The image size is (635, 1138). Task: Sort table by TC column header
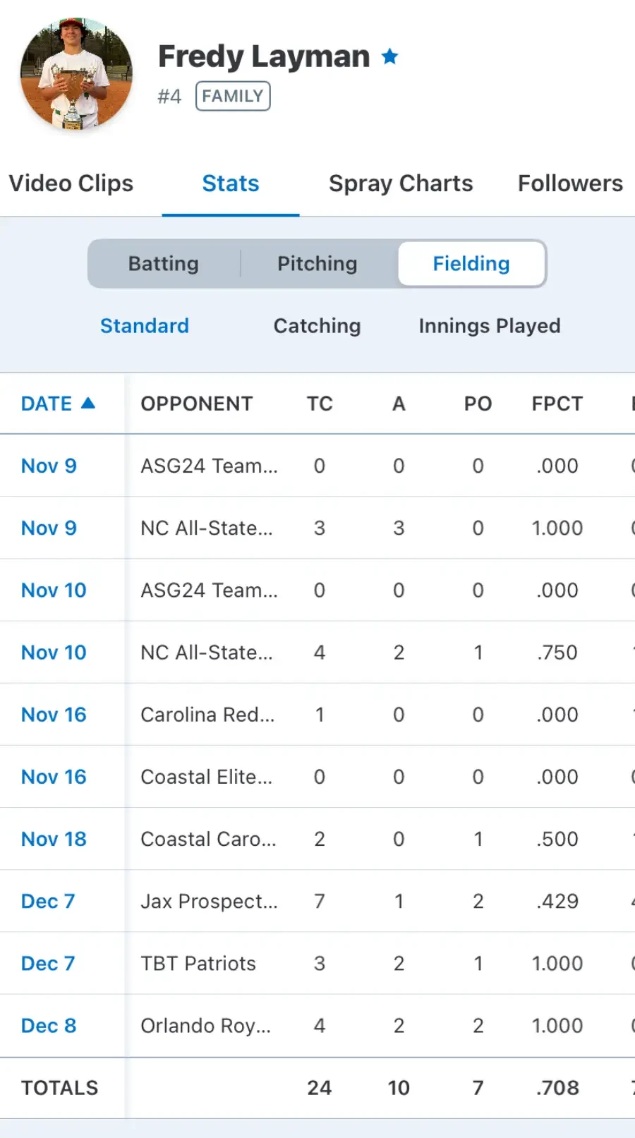coord(320,404)
